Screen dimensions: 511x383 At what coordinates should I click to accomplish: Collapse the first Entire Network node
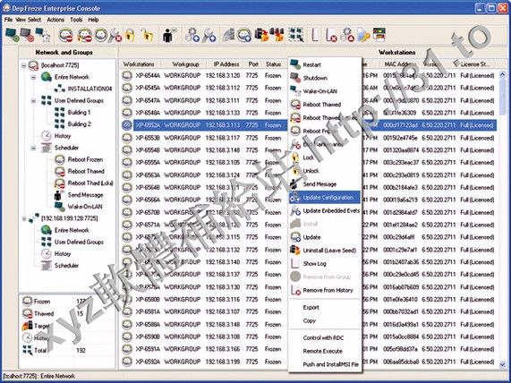(x=33, y=77)
